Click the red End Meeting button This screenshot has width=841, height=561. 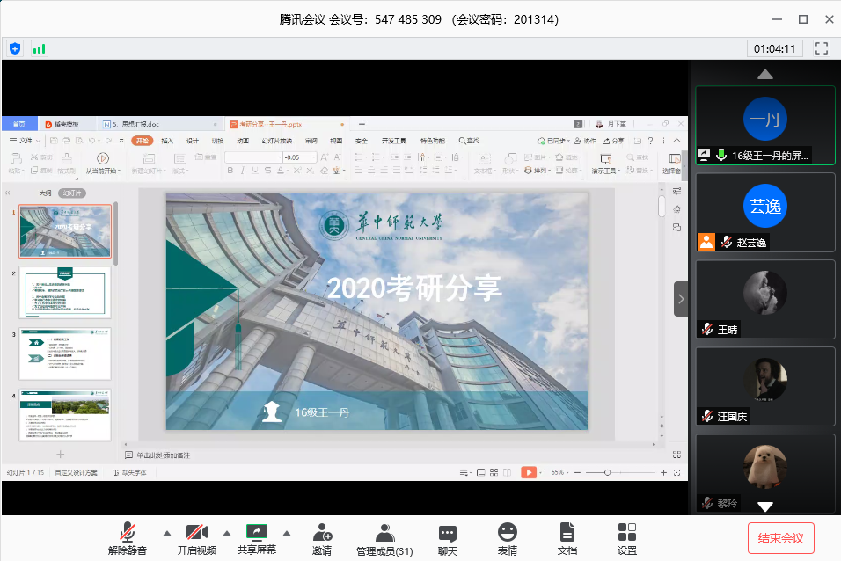[781, 537]
